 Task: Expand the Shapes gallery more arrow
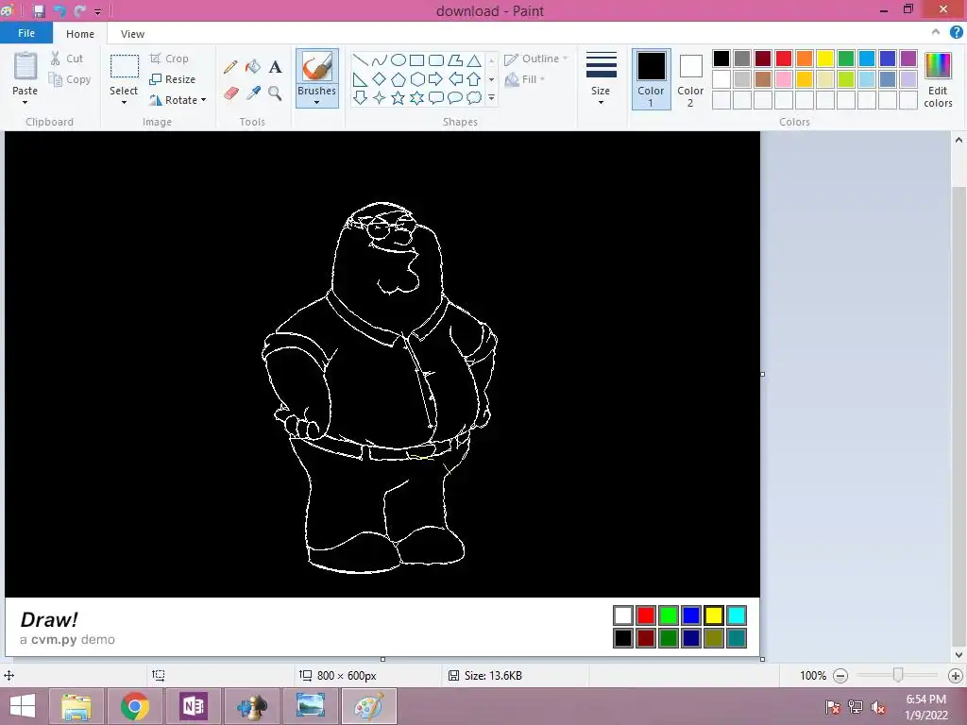491,97
